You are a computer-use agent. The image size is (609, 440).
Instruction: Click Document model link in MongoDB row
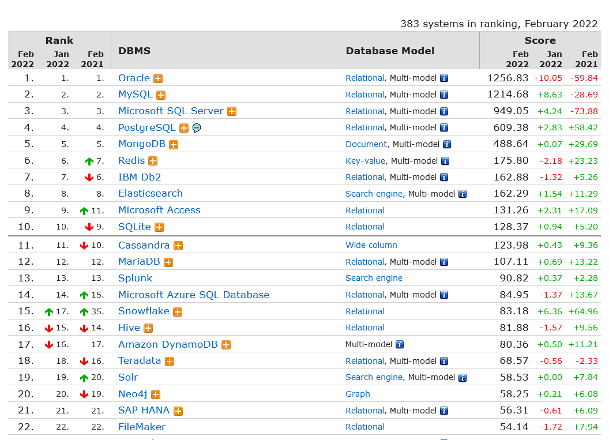pos(366,145)
